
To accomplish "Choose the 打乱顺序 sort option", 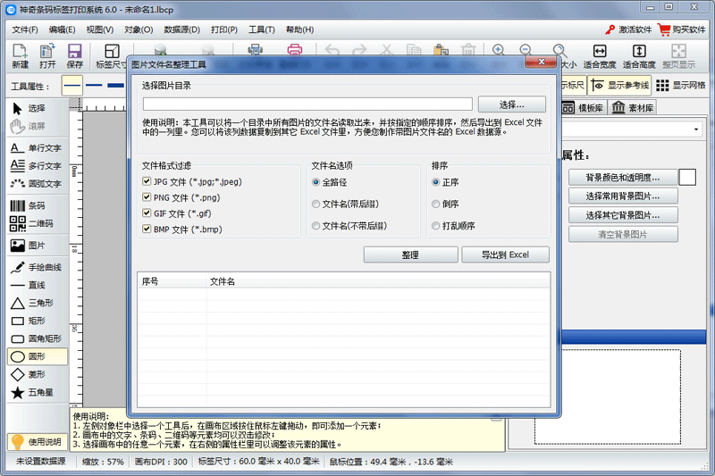I will tap(436, 227).
